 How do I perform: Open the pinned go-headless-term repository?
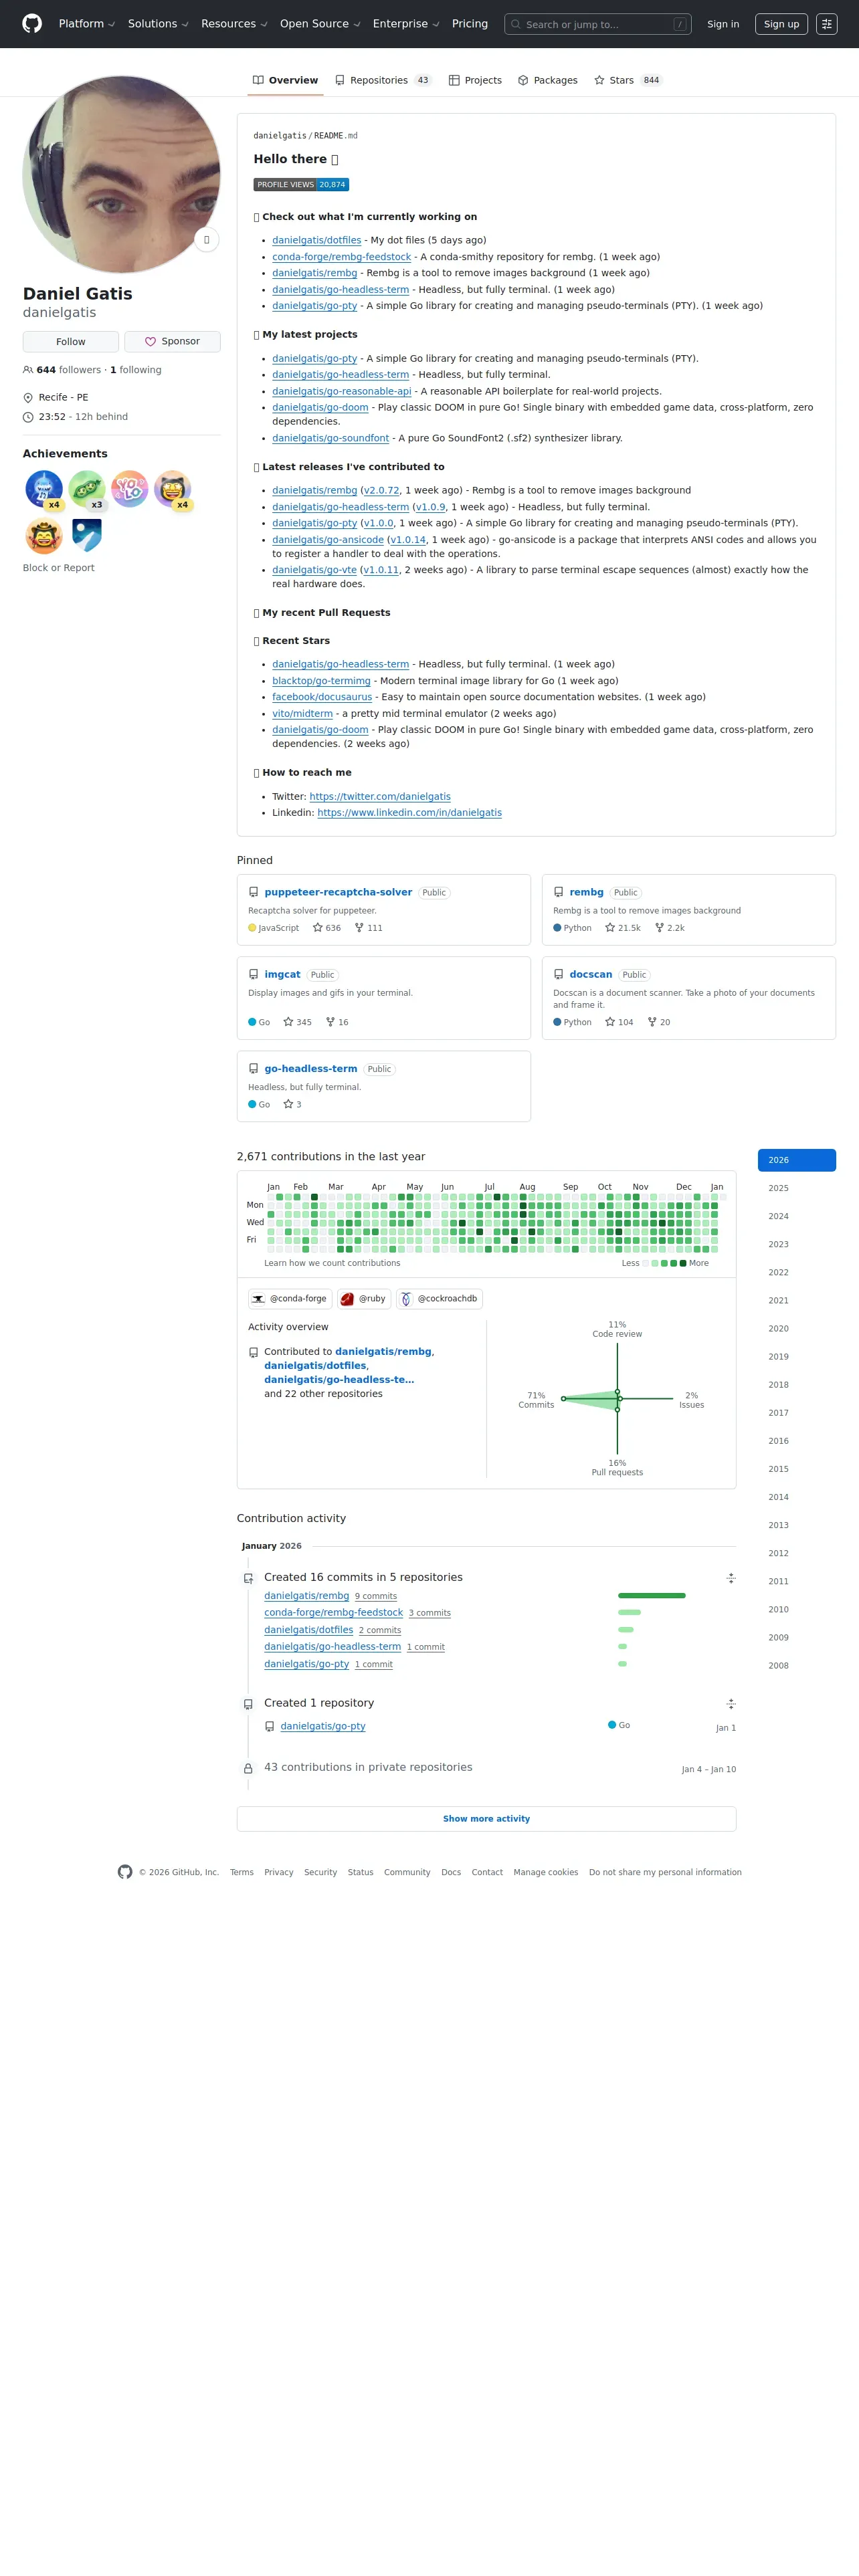310,1069
